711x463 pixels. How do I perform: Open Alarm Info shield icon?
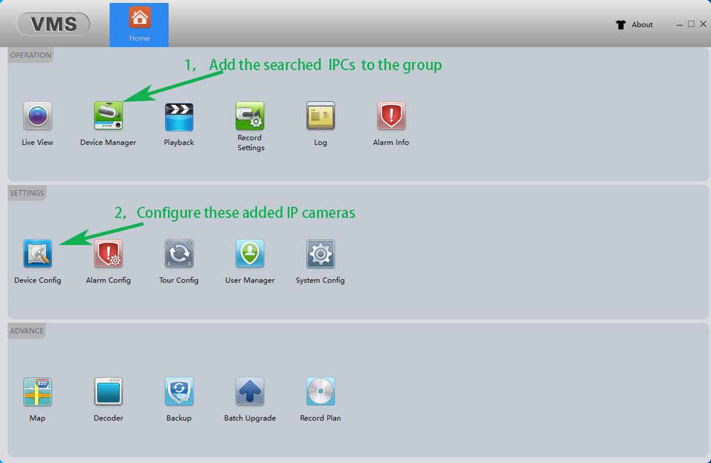(391, 116)
